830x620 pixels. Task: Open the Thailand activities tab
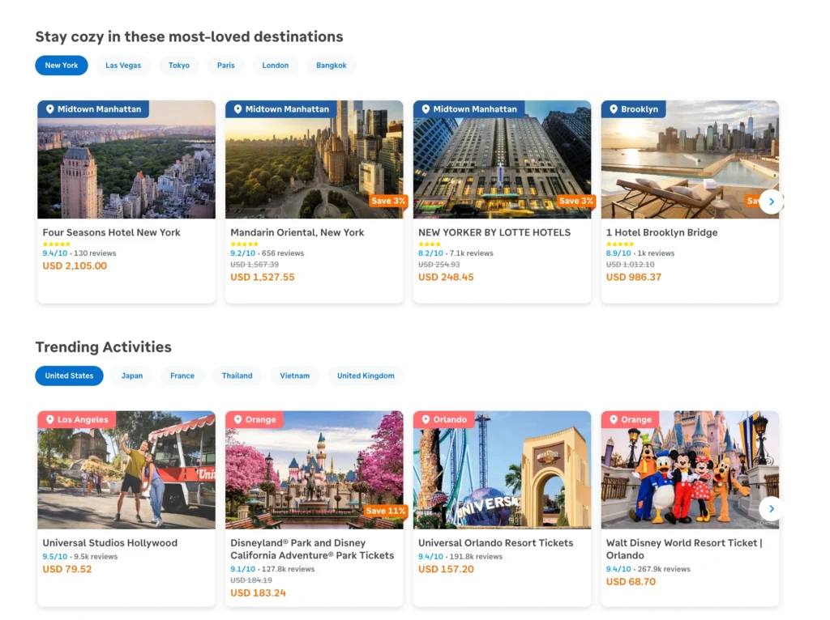237,376
